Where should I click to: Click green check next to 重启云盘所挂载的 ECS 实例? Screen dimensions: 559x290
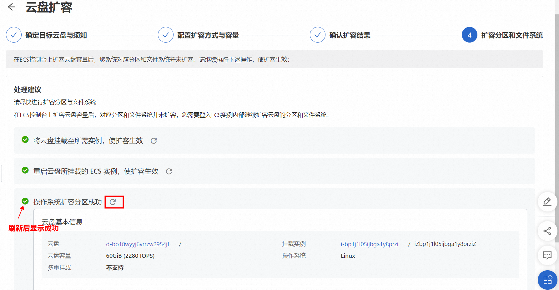(25, 170)
